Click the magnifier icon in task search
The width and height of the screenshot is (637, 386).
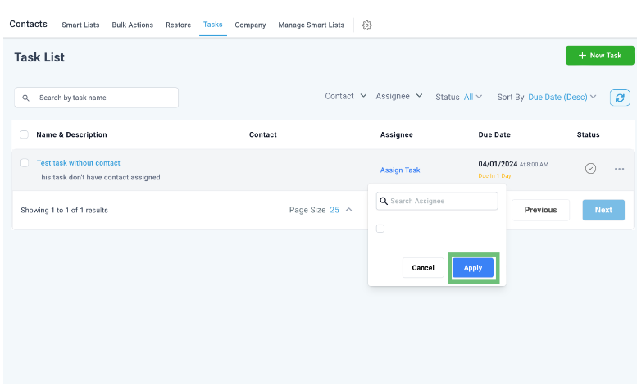pyautogui.click(x=26, y=98)
